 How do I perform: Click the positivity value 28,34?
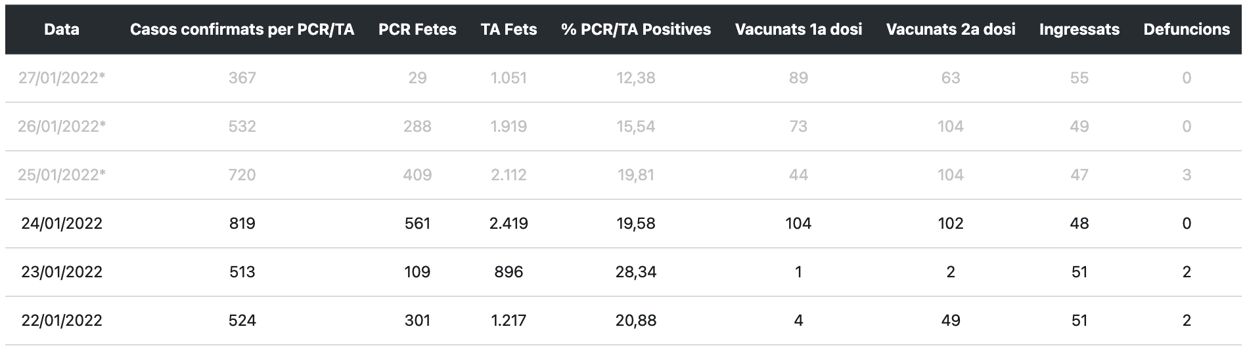636,272
